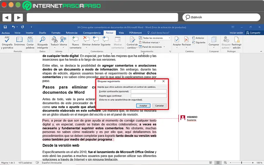Image resolution: width=264 pixels, height=165 pixels.
Task: Insert a Nuevo comentario
Action: pos(76,43)
